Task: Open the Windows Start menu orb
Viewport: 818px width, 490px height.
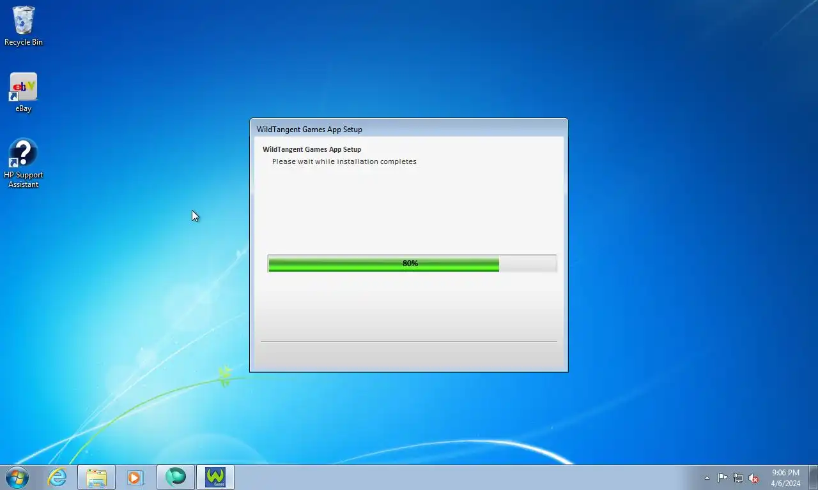Action: point(17,477)
